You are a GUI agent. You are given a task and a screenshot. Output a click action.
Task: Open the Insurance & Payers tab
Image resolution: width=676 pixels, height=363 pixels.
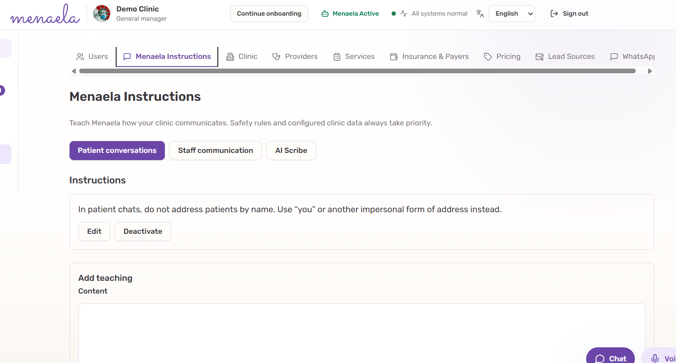pos(429,57)
